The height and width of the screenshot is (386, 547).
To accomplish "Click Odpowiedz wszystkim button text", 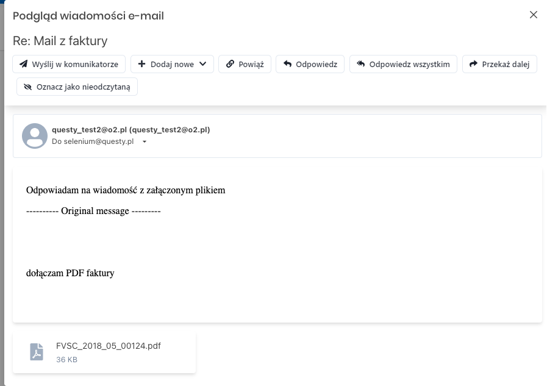I will [x=410, y=64].
